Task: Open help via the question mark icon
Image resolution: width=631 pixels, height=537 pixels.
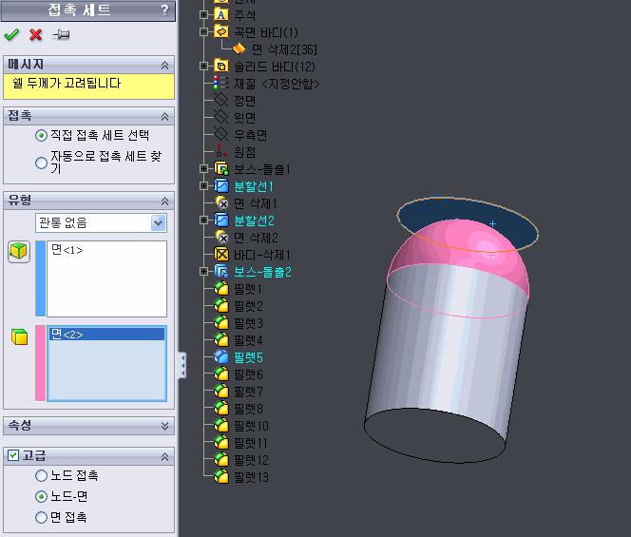Action: pyautogui.click(x=164, y=10)
